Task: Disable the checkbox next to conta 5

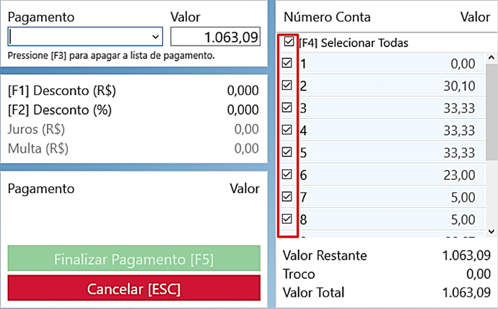Action: 287,152
